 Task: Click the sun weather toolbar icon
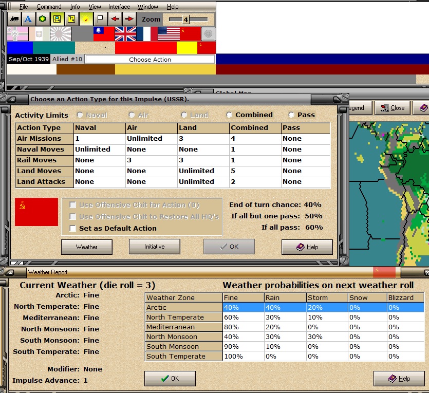(x=86, y=19)
